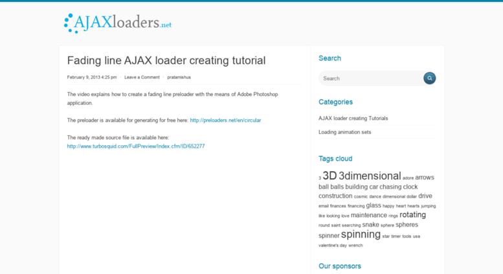Image resolution: width=503 pixels, height=274 pixels.
Task: Click the 'ball' tag
Action: pos(324,187)
